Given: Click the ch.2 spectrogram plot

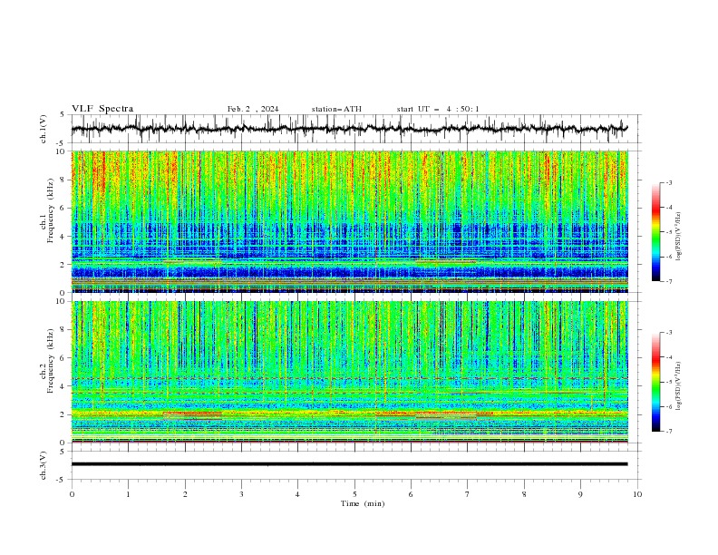Looking at the screenshot, I should point(350,372).
